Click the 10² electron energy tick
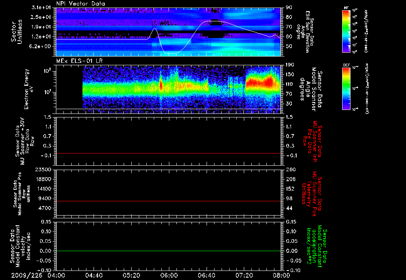 click(47, 71)
